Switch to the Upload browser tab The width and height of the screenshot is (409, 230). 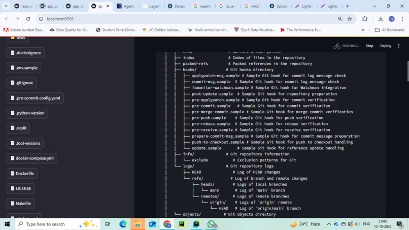[279, 6]
